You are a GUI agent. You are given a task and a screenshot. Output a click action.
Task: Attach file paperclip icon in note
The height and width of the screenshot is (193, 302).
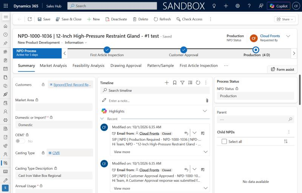coord(207,100)
